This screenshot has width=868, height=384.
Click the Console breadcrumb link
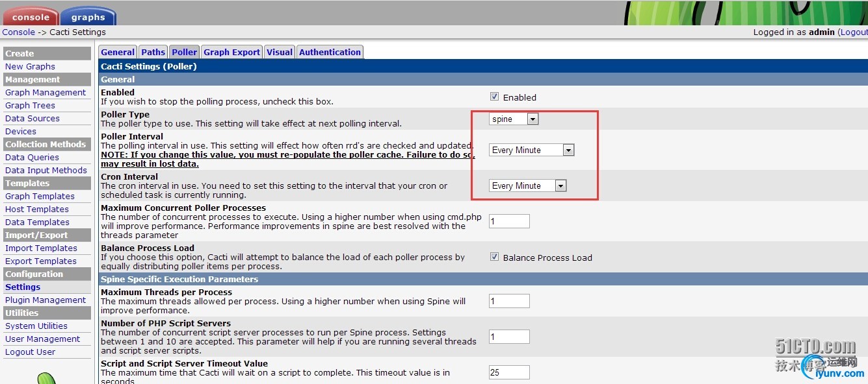pos(19,32)
